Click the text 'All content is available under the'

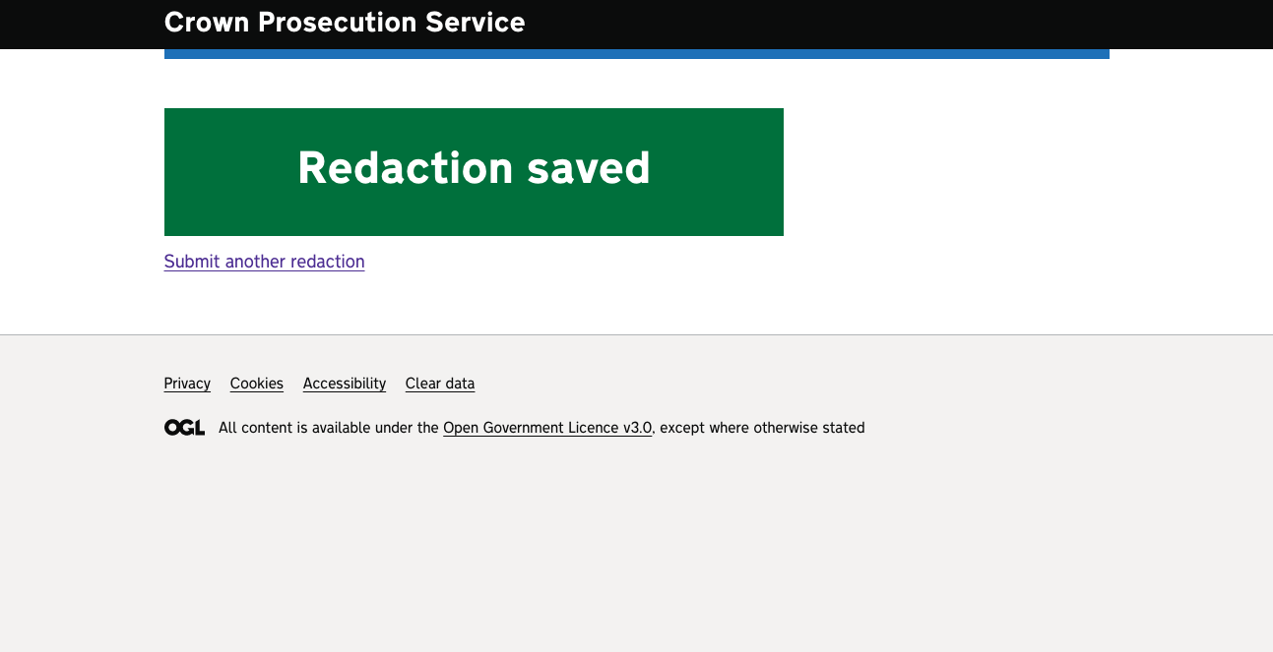[x=329, y=428]
